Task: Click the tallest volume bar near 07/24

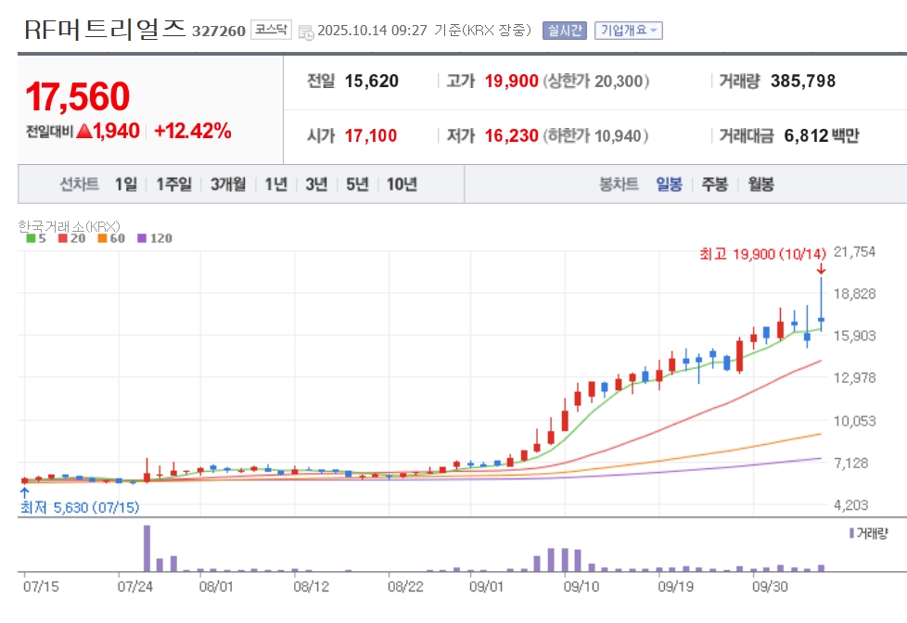Action: [x=147, y=548]
